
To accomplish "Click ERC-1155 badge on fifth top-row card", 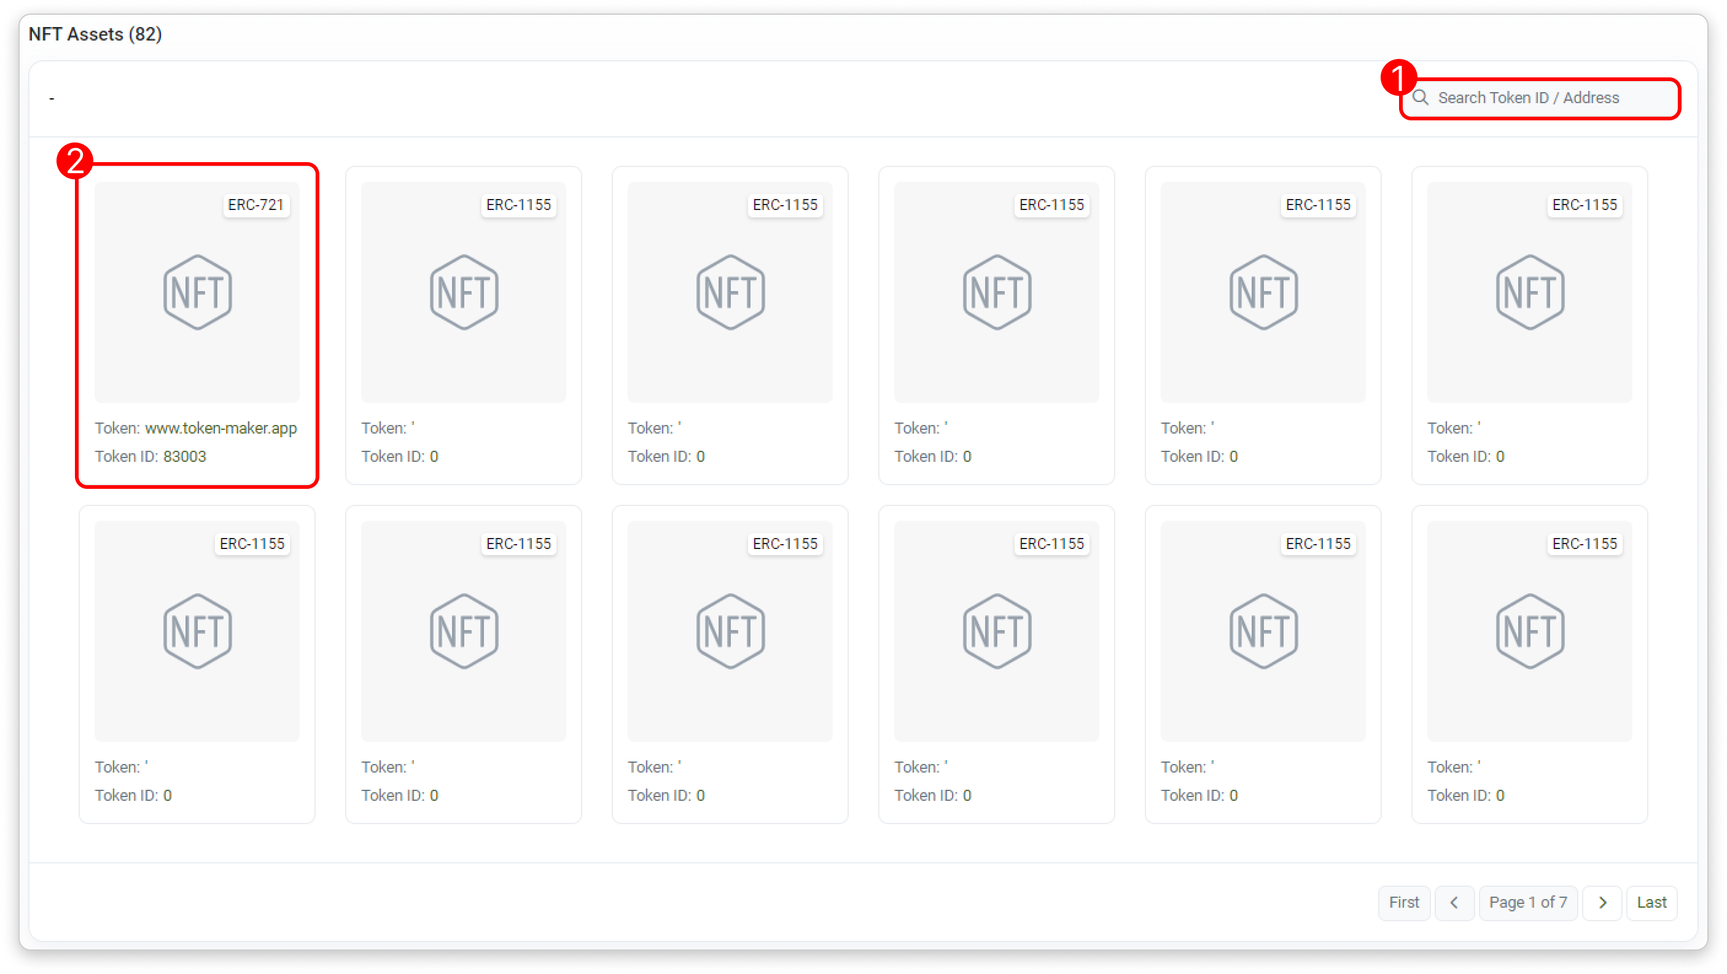I will [1318, 205].
